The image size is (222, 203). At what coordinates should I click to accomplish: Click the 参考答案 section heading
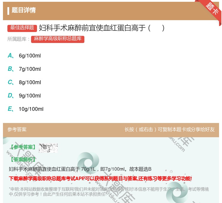[x=17, y=130]
